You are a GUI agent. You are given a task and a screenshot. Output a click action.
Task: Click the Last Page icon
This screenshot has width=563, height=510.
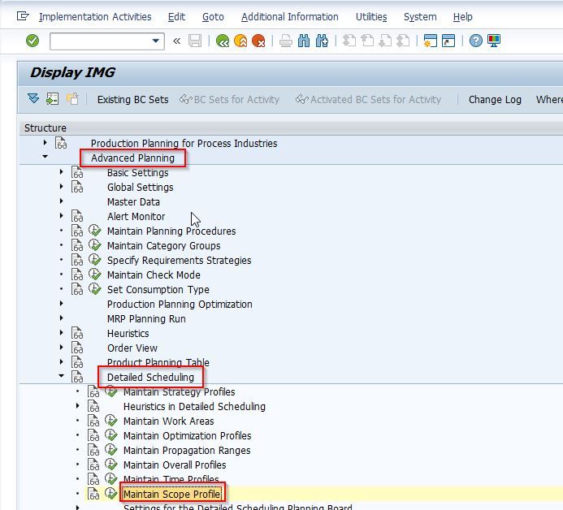coord(403,41)
